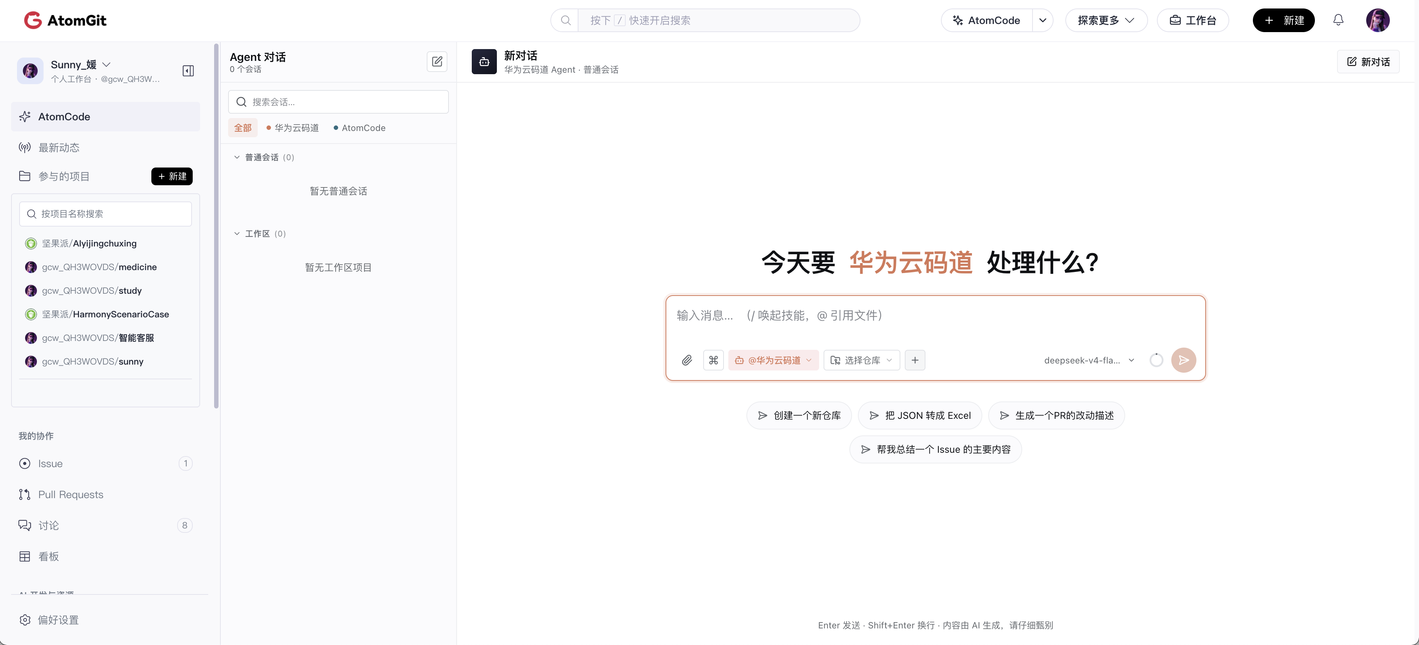Click 帮我总结一个 Issue 的主要内容 suggestion
Image resolution: width=1419 pixels, height=645 pixels.
[x=935, y=449]
